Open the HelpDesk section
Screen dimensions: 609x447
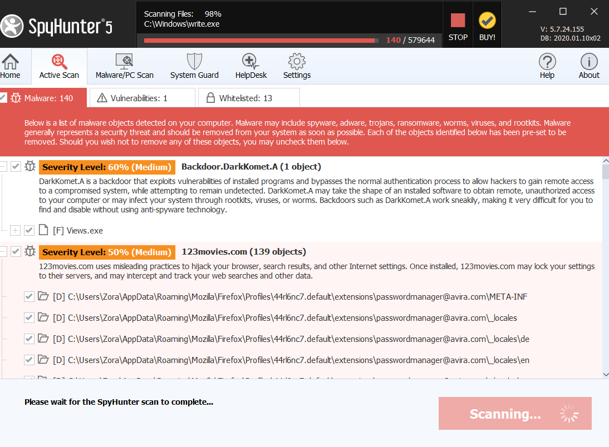coord(251,66)
